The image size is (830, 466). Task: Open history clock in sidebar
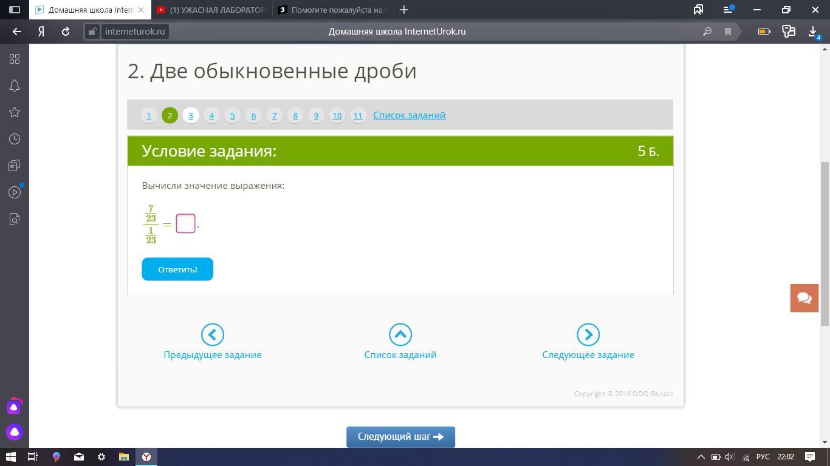coord(15,139)
